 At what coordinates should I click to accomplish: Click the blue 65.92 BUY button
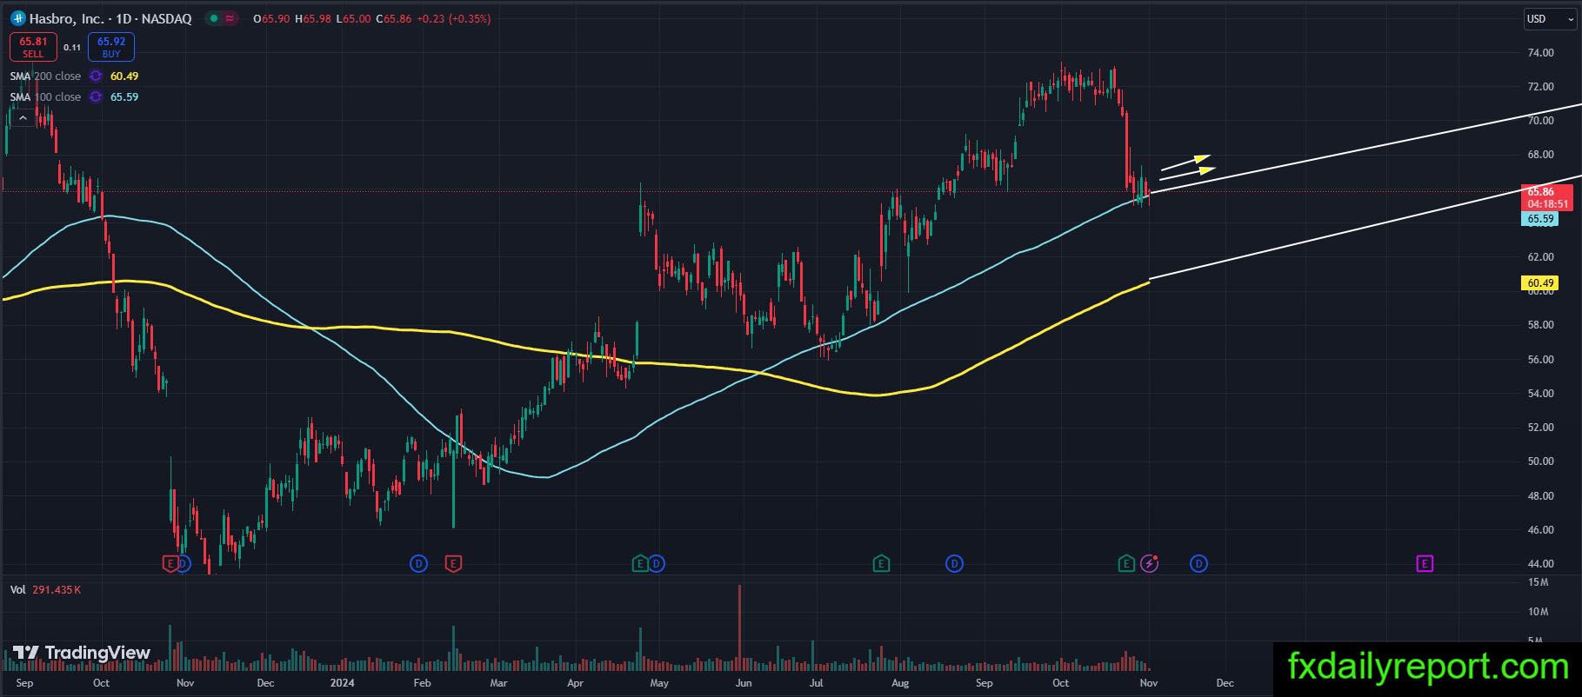pyautogui.click(x=111, y=47)
